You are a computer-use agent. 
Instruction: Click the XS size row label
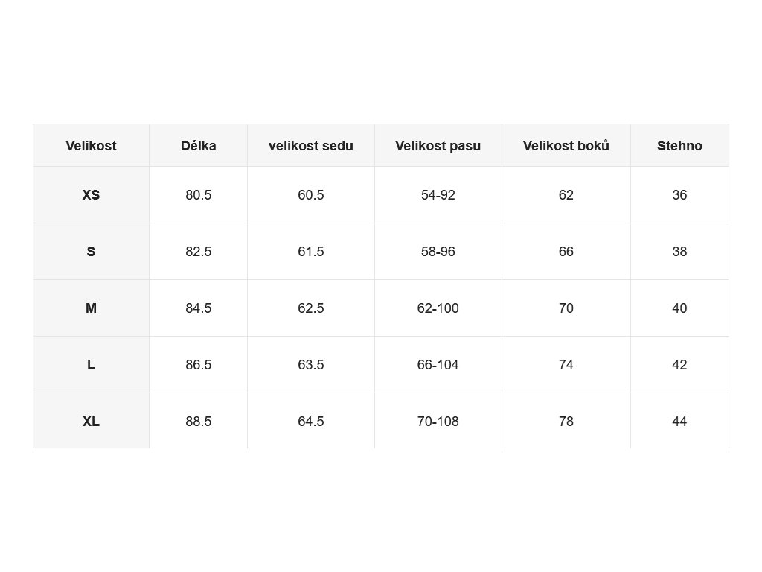point(91,195)
